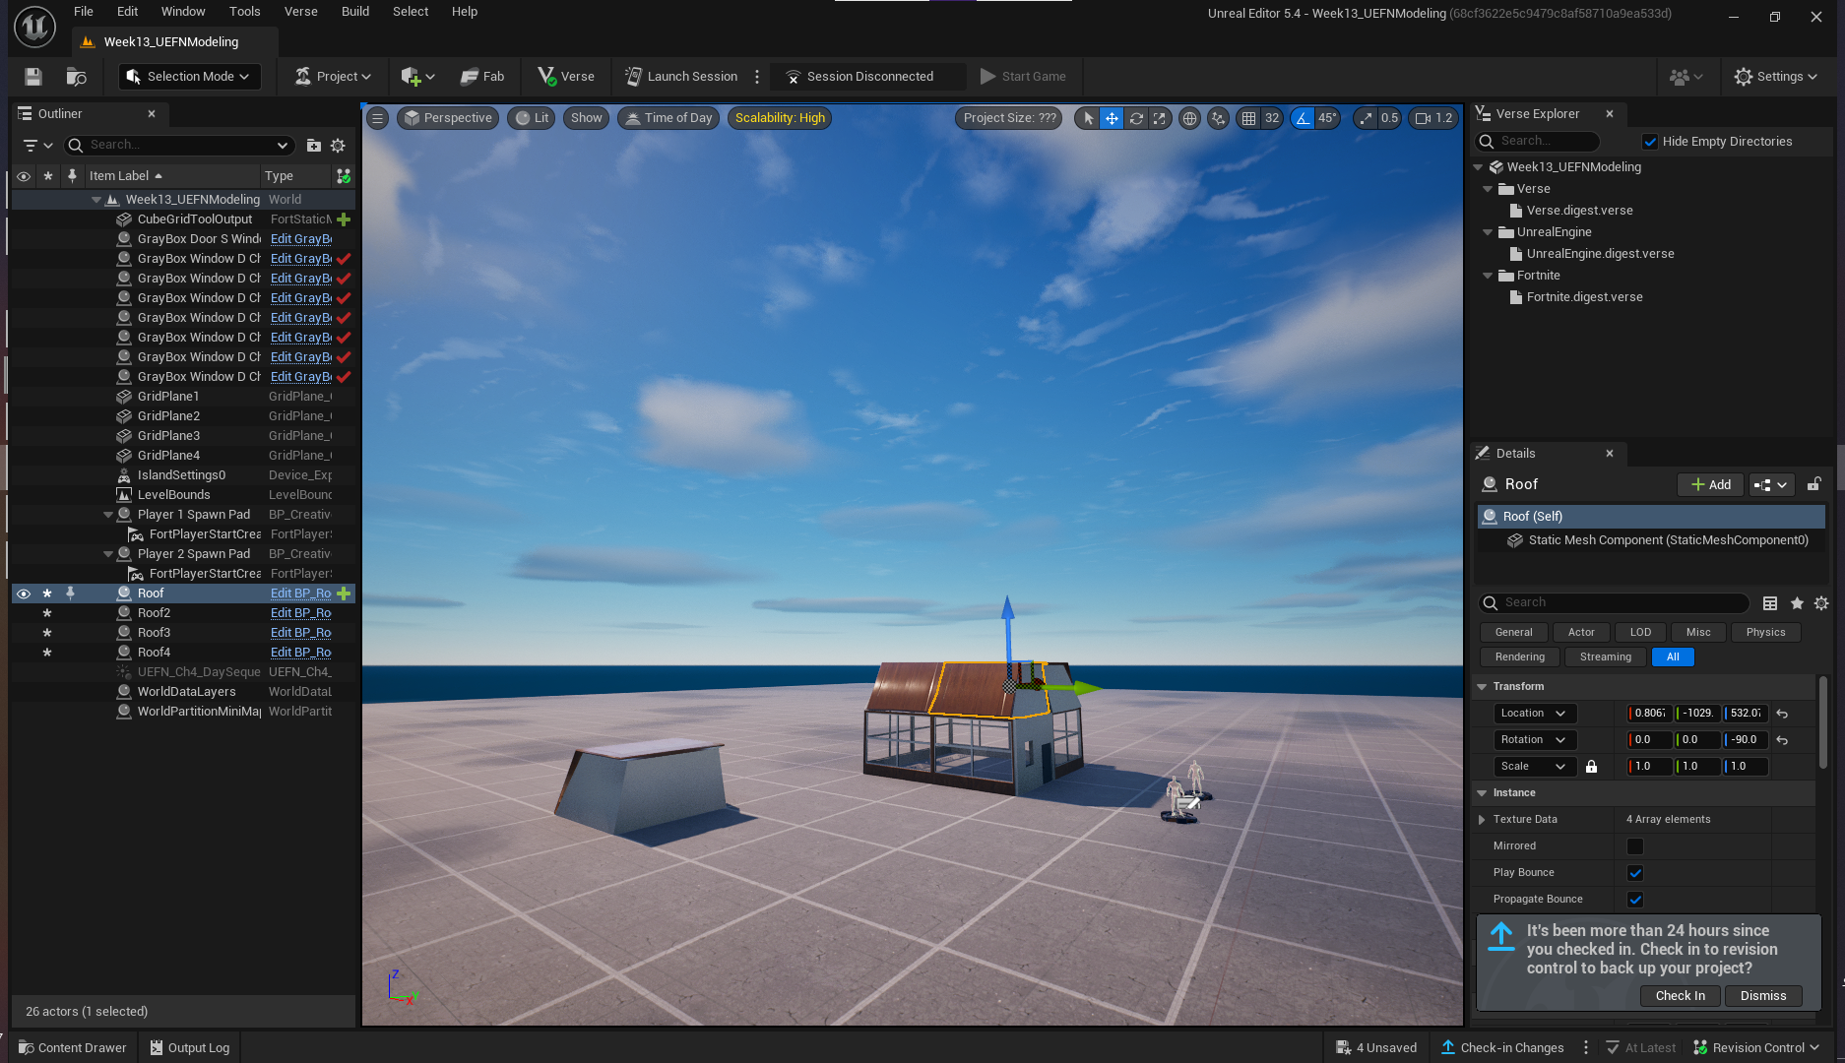
Task: Uncheck Hide Empty Directories
Action: point(1650,142)
